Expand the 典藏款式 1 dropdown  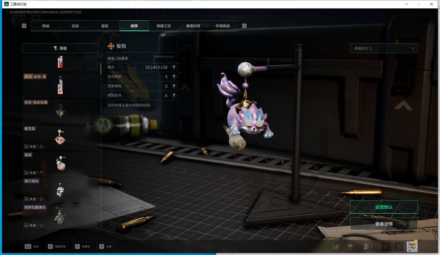(384, 48)
